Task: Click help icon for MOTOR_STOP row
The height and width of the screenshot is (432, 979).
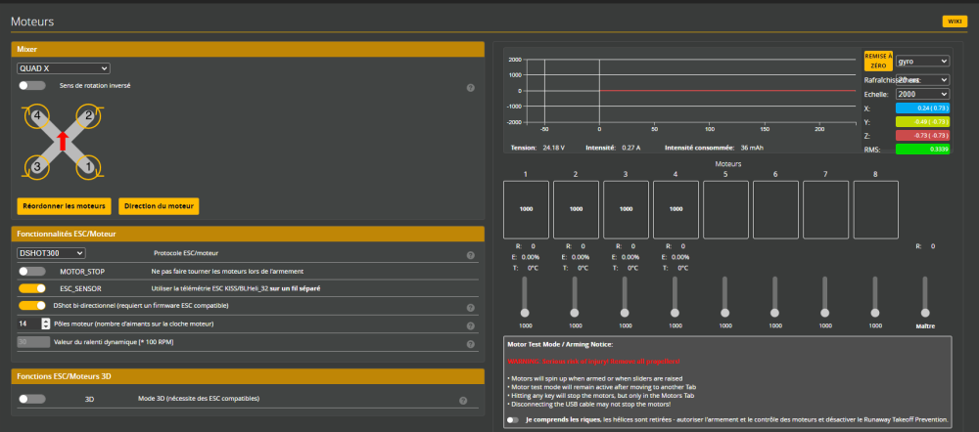Action: [471, 272]
